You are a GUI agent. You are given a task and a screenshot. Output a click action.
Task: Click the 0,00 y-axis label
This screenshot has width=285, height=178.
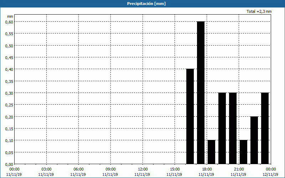(9, 164)
